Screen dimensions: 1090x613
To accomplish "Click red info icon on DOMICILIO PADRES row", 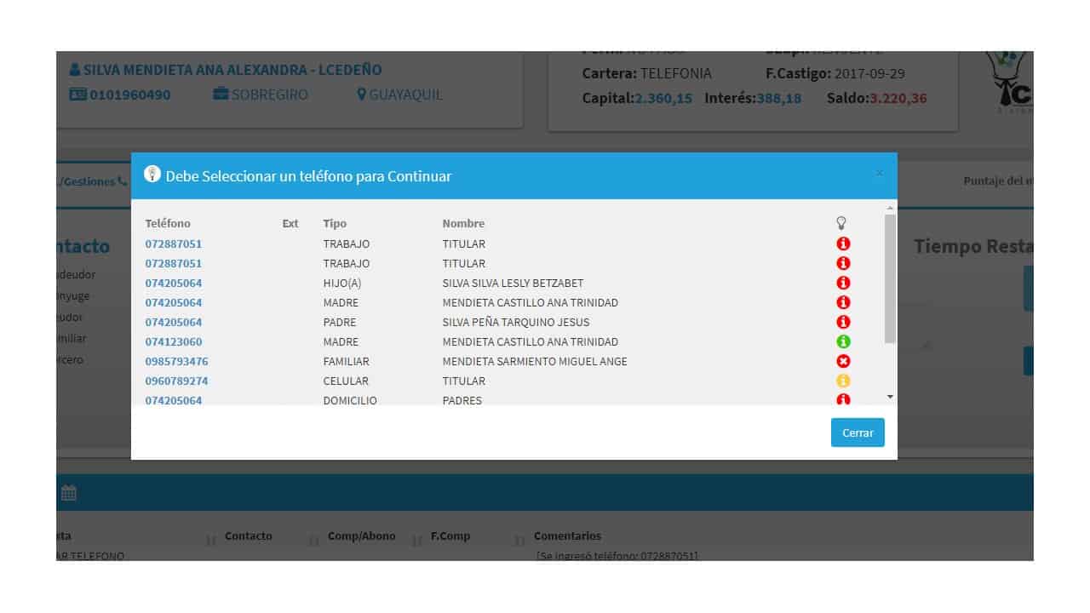I will pyautogui.click(x=843, y=399).
